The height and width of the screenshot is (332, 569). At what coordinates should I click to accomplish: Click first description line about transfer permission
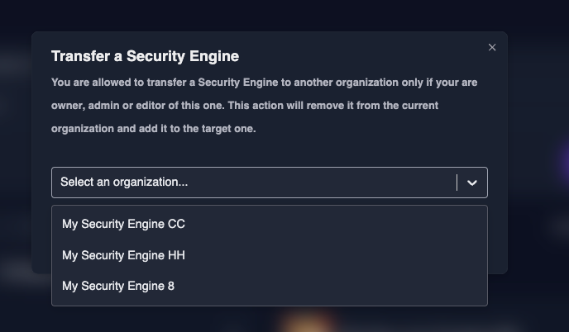tap(264, 83)
